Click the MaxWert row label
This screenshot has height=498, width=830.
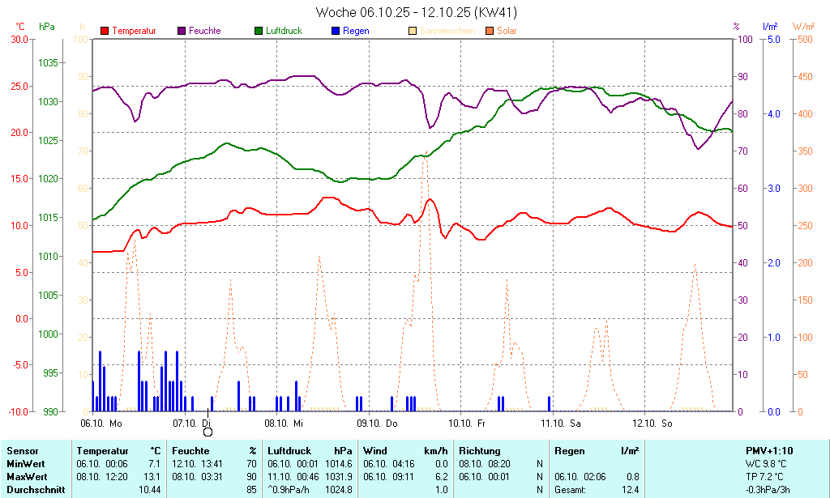25,476
